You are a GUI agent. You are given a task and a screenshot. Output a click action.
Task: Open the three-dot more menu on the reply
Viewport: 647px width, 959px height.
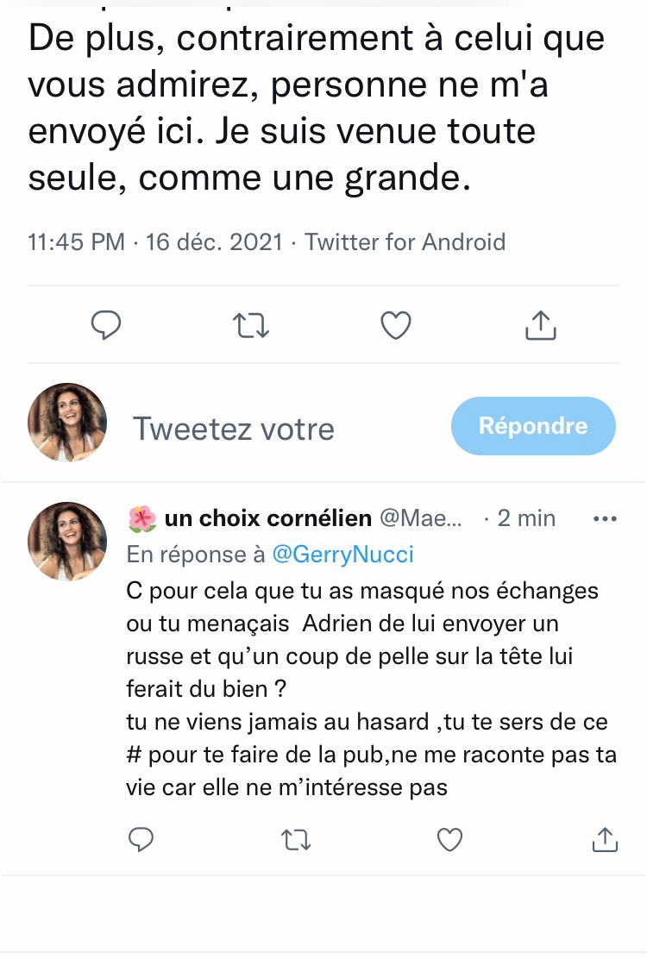coord(603,519)
